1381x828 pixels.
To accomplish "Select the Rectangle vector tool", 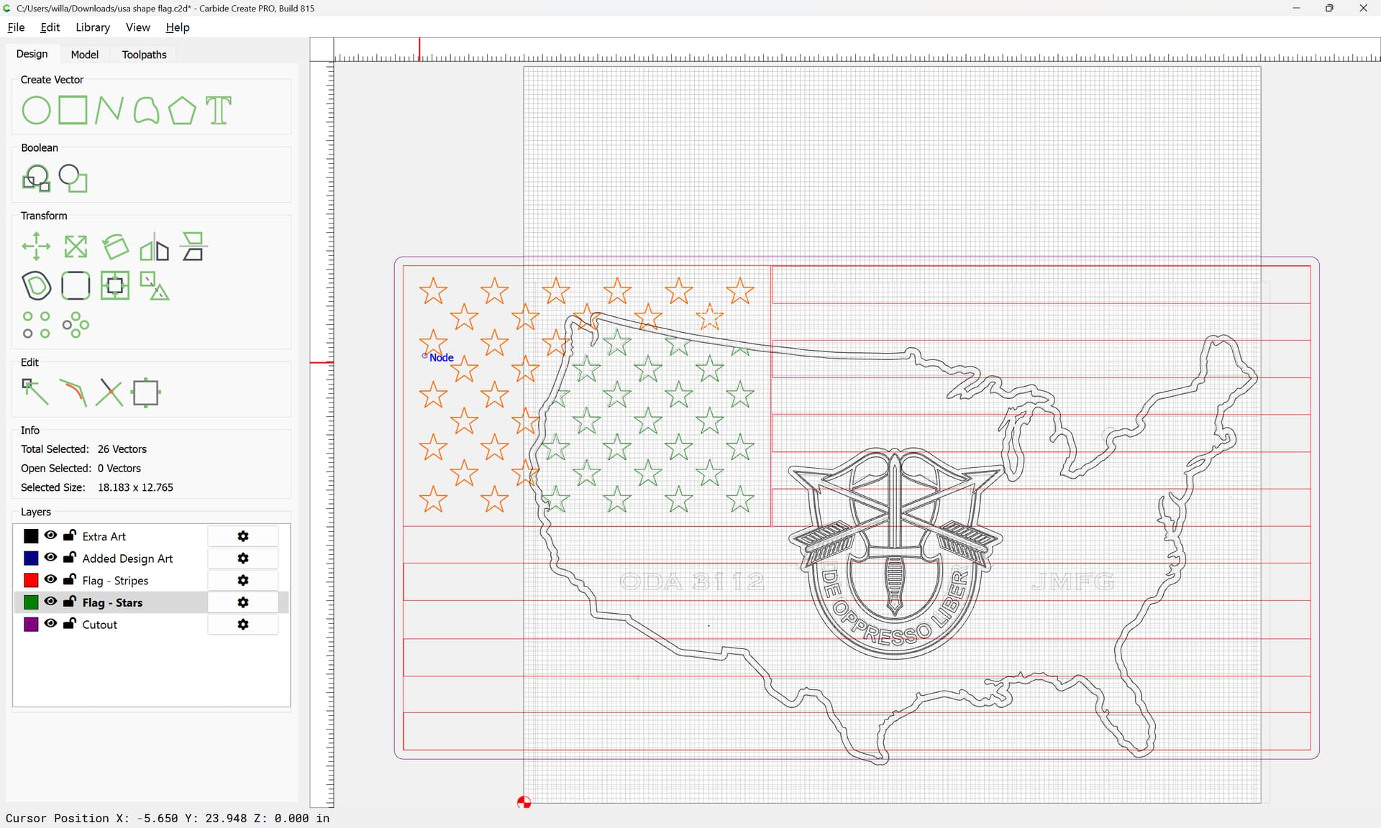I will pos(73,111).
